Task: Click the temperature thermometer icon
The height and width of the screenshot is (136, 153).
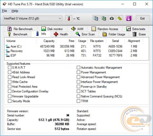Action: [69, 18]
